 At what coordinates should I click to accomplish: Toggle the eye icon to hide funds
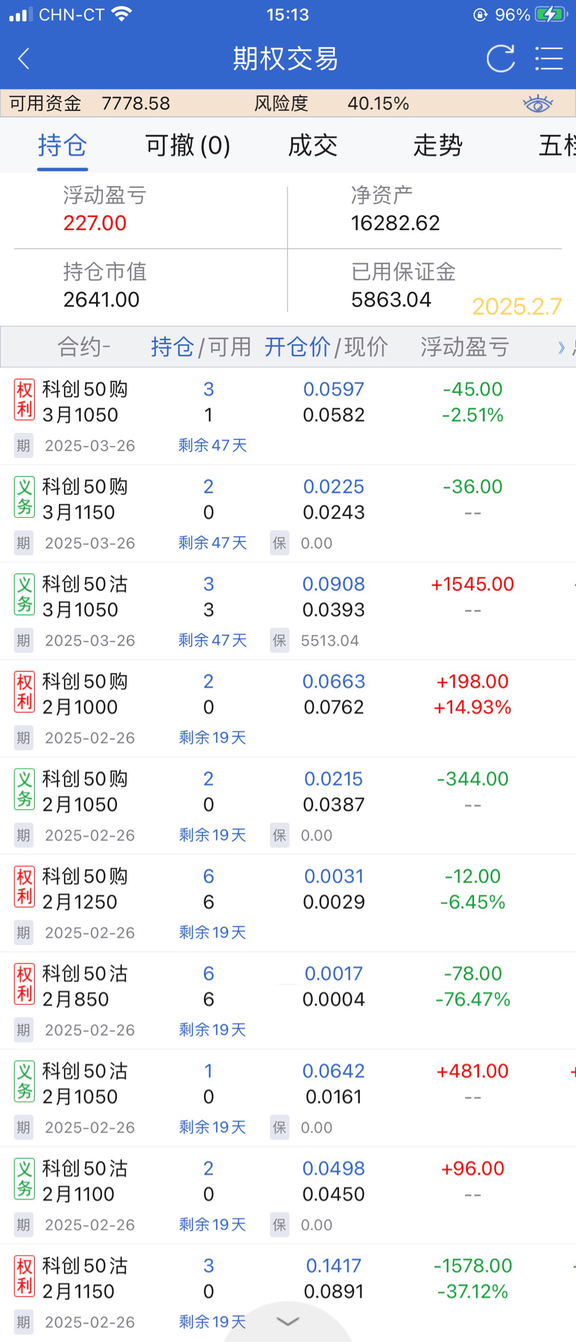tap(537, 104)
